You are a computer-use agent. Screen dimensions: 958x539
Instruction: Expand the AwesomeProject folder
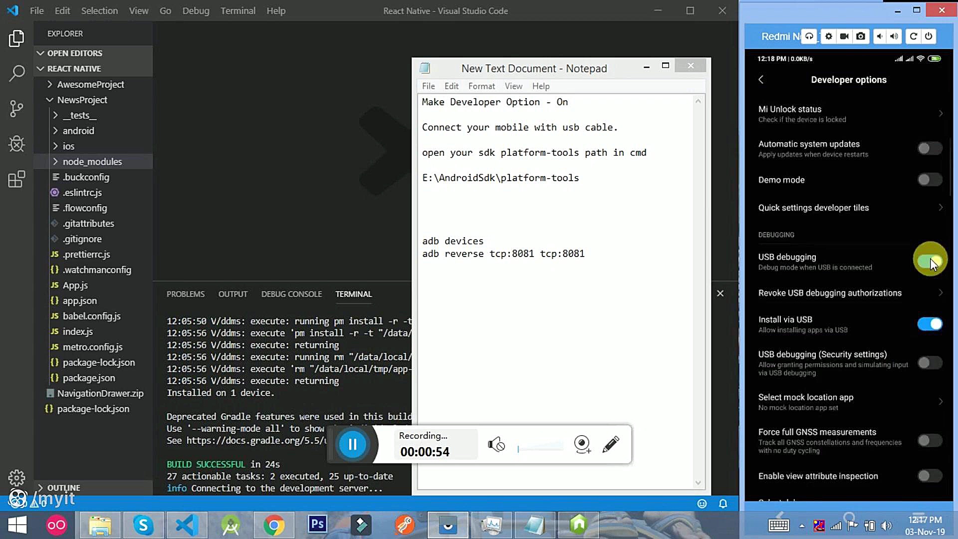click(x=90, y=84)
